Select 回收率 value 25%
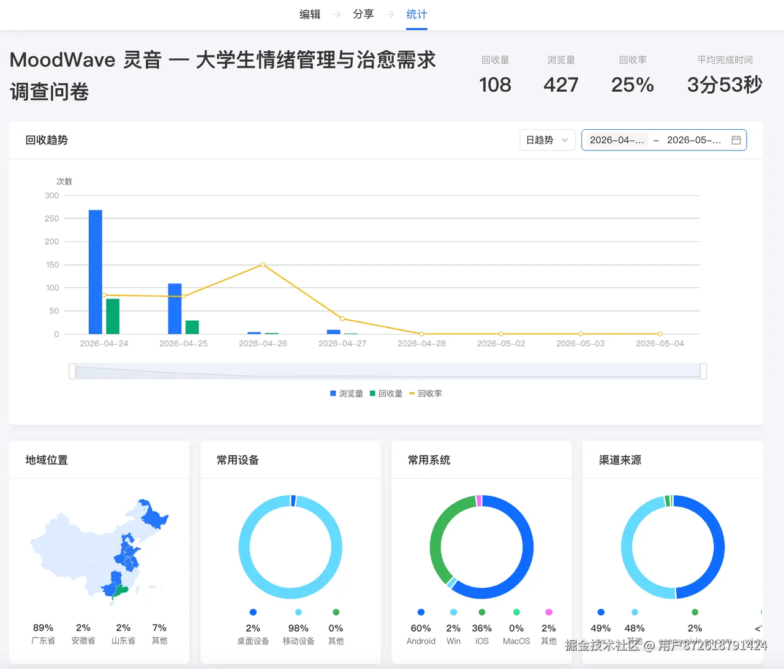Image resolution: width=784 pixels, height=669 pixels. [633, 84]
